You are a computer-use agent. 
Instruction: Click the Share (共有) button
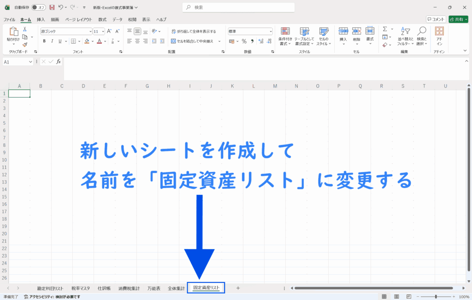458,19
